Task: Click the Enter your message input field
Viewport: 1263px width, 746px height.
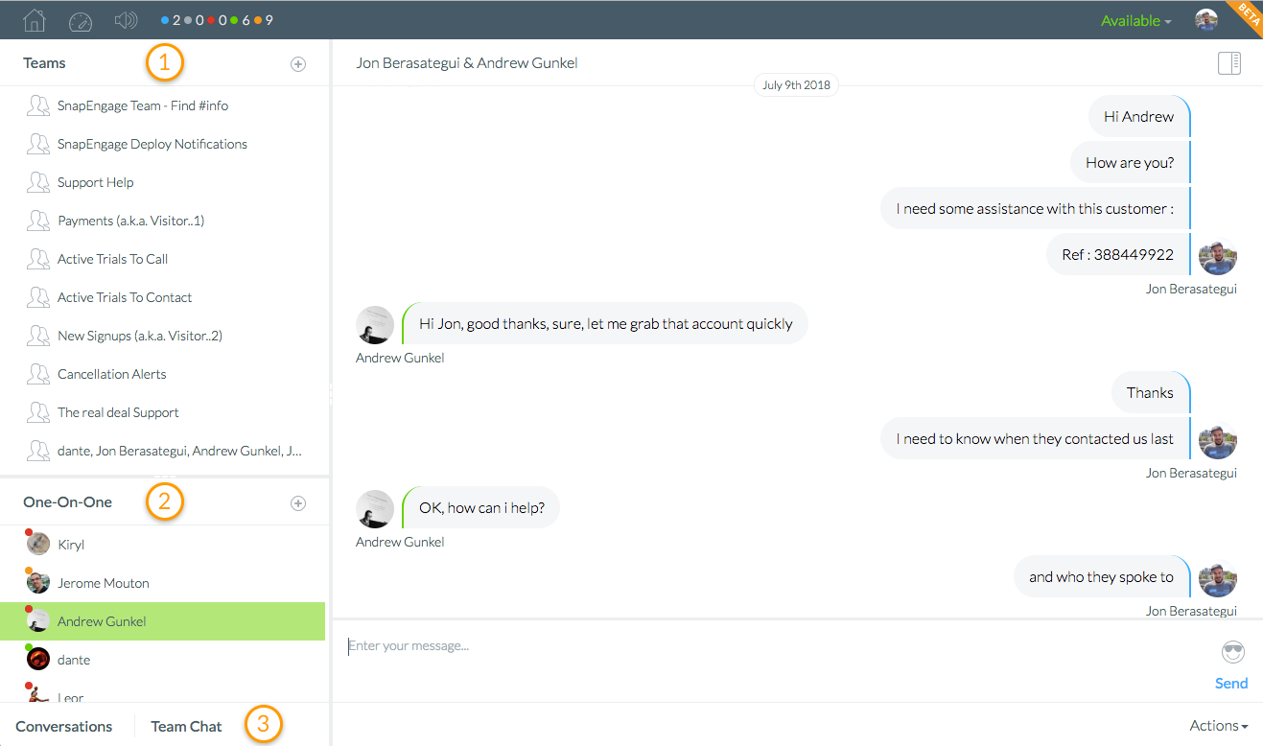Action: (575, 645)
